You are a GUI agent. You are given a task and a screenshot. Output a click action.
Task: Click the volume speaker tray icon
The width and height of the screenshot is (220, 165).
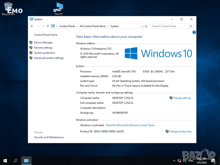click(185, 161)
